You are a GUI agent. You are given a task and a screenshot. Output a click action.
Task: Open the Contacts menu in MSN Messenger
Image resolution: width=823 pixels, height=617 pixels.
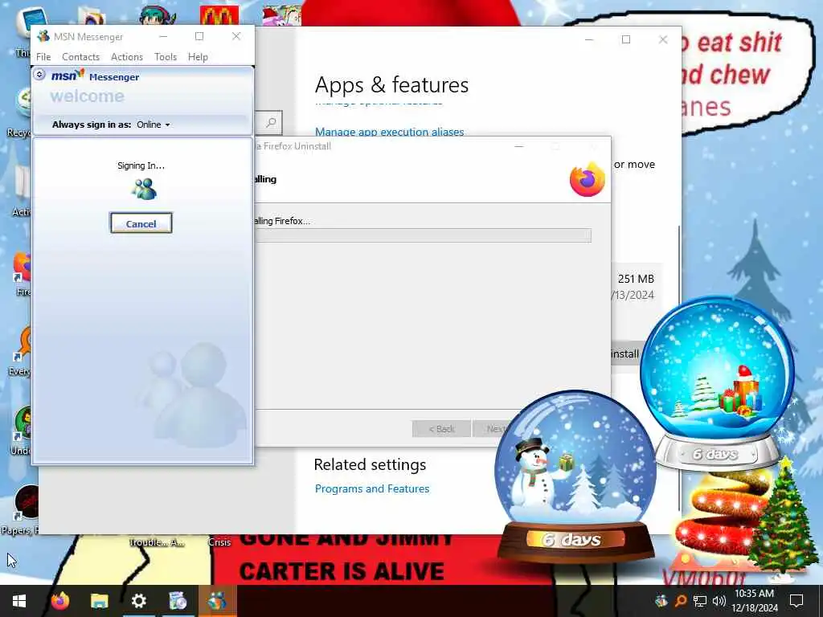point(81,57)
